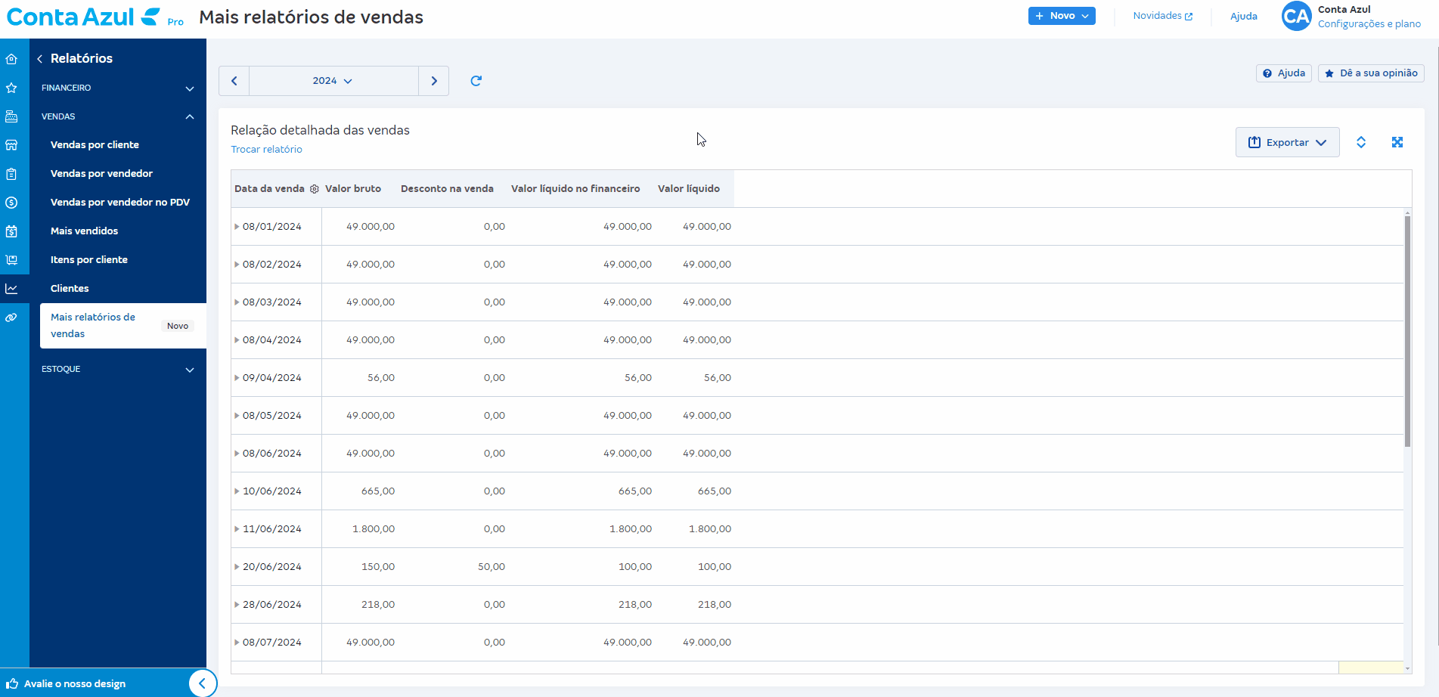The image size is (1439, 697).
Task: Collapse the sidebar with round chevron button
Action: tap(202, 683)
